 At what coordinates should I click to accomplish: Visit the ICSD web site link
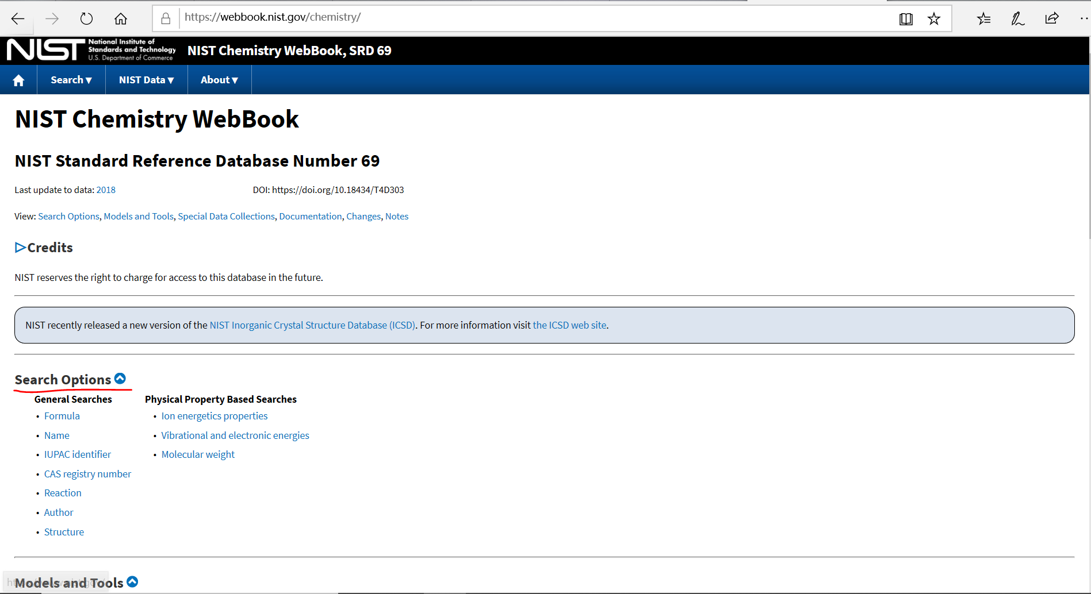(569, 325)
